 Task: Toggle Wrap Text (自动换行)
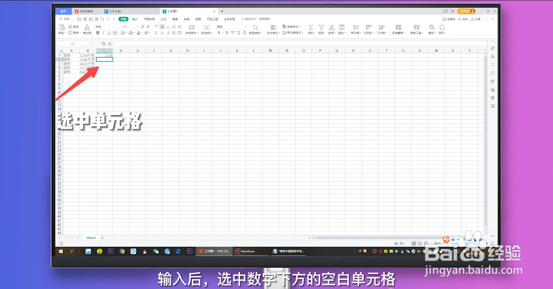pos(207,29)
